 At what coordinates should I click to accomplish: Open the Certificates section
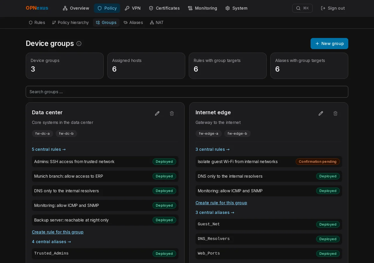click(x=164, y=8)
